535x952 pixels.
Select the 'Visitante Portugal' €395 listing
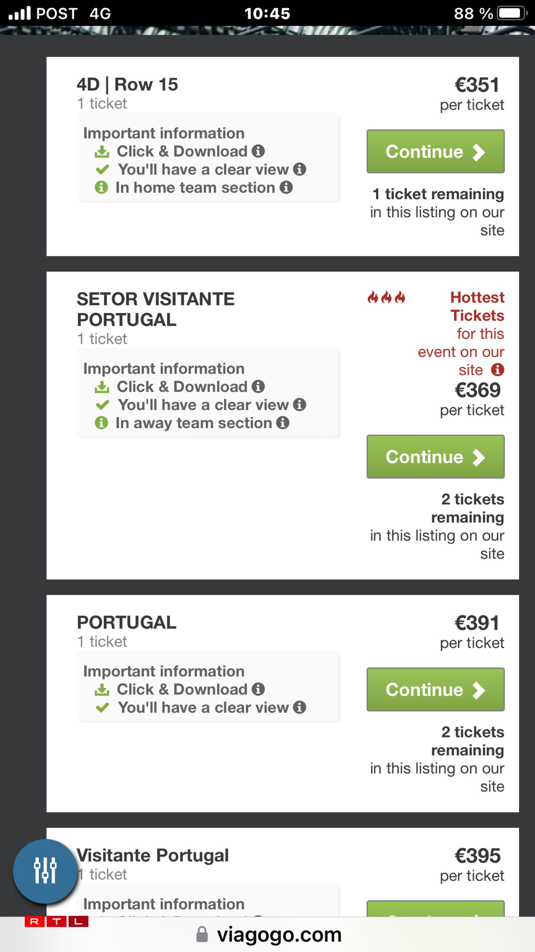[153, 856]
